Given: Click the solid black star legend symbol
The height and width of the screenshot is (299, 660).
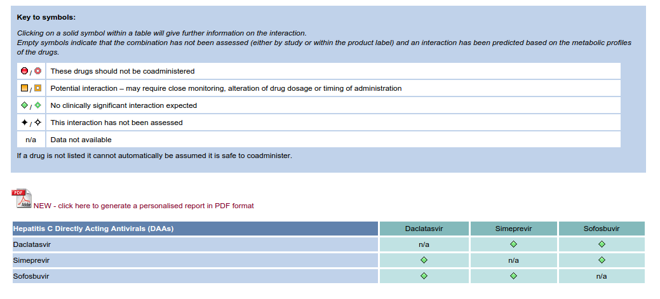Looking at the screenshot, I should pos(24,123).
